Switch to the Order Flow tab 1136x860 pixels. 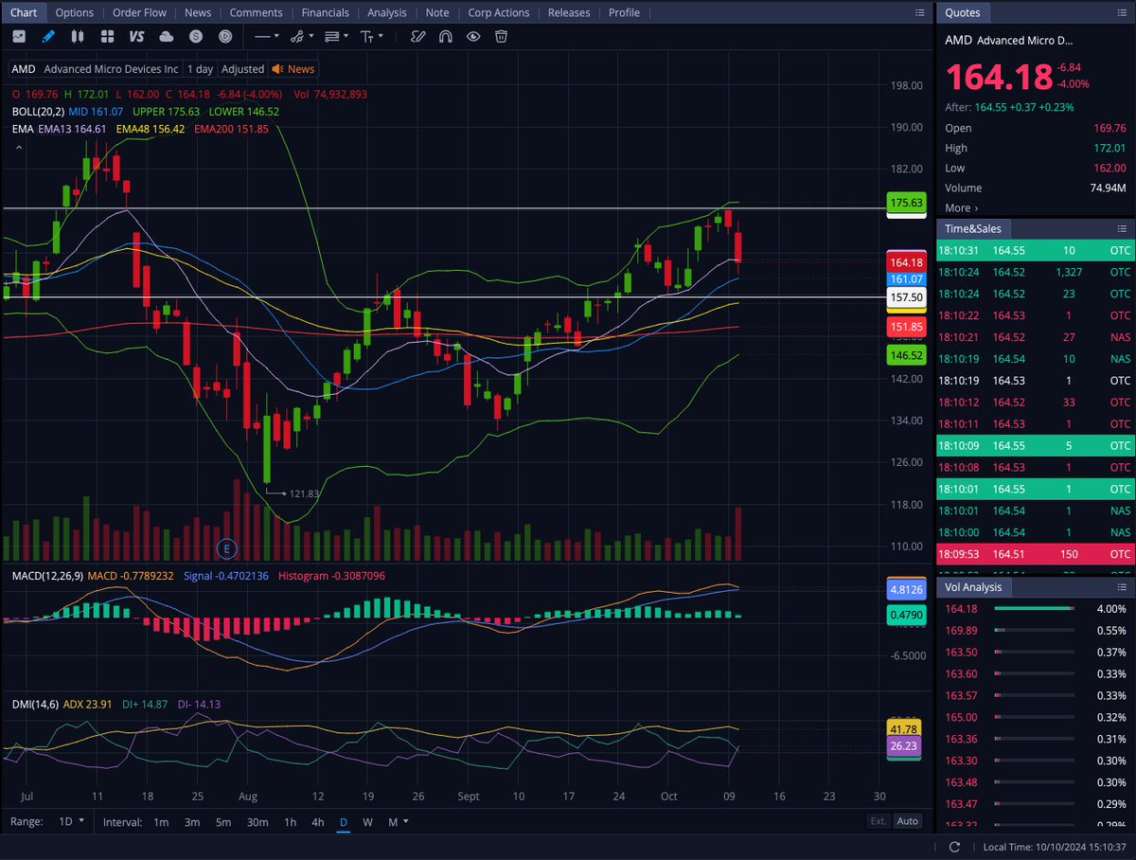click(x=139, y=12)
